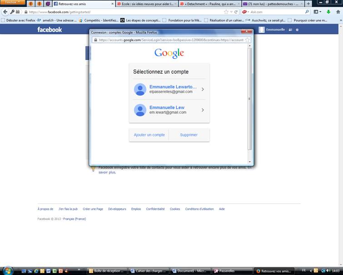
Task: Reload the Facebook page
Action: pos(236,12)
